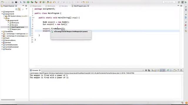The height and width of the screenshot is (105, 188).
Task: Expand the assignment4 project
Action: (2, 12)
